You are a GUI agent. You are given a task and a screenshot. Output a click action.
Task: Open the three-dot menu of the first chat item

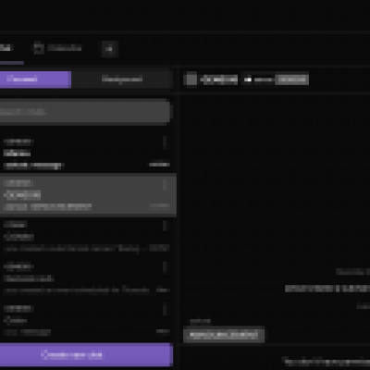(x=165, y=142)
